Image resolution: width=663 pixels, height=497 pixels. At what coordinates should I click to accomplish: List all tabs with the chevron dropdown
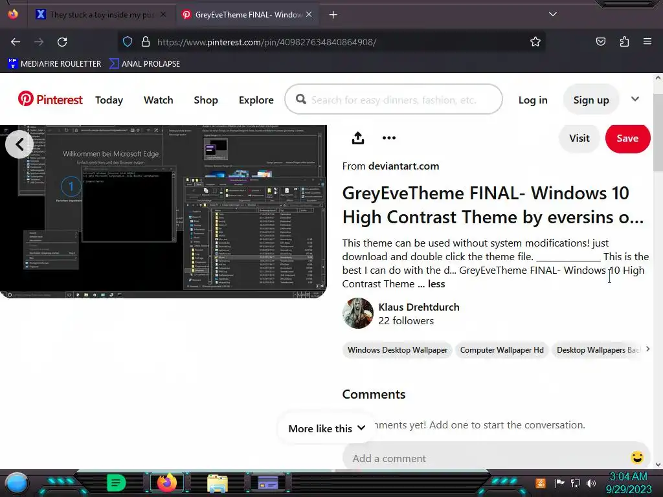553,14
